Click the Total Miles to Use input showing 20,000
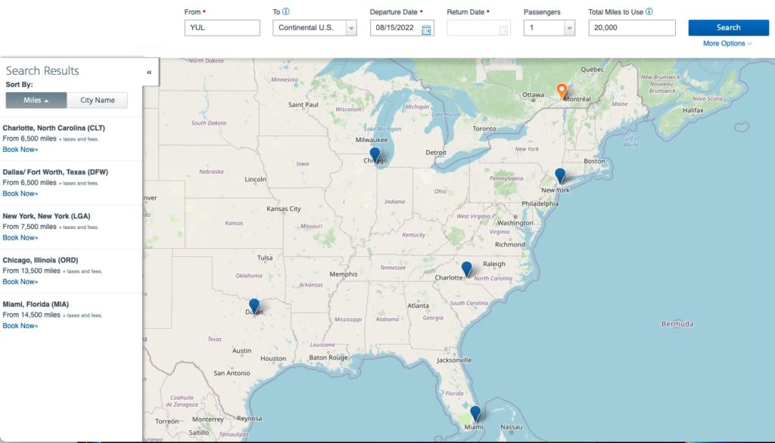This screenshot has height=443, width=775. tap(631, 26)
